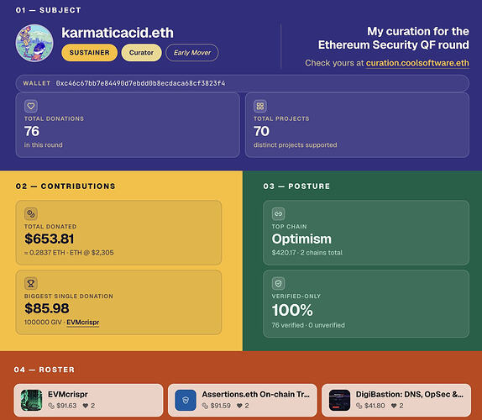Click the trophy icon above Biggest Single Donation

[x=31, y=283]
